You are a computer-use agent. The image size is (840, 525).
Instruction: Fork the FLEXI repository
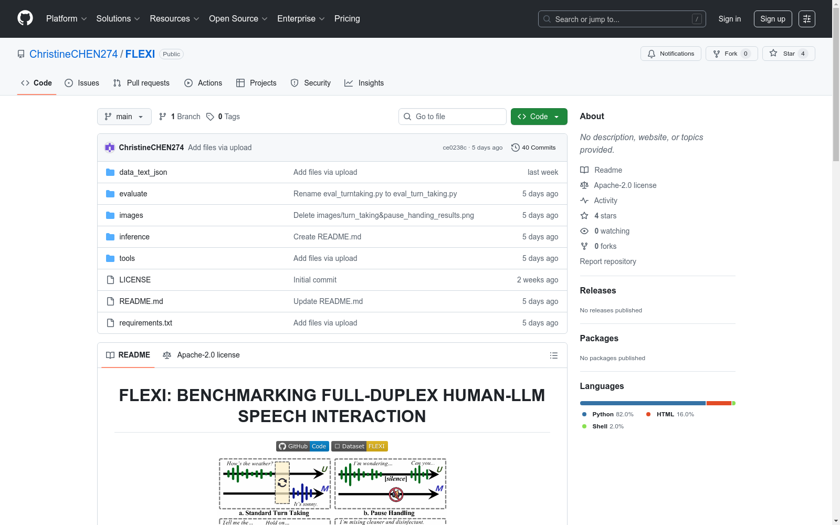coord(731,54)
